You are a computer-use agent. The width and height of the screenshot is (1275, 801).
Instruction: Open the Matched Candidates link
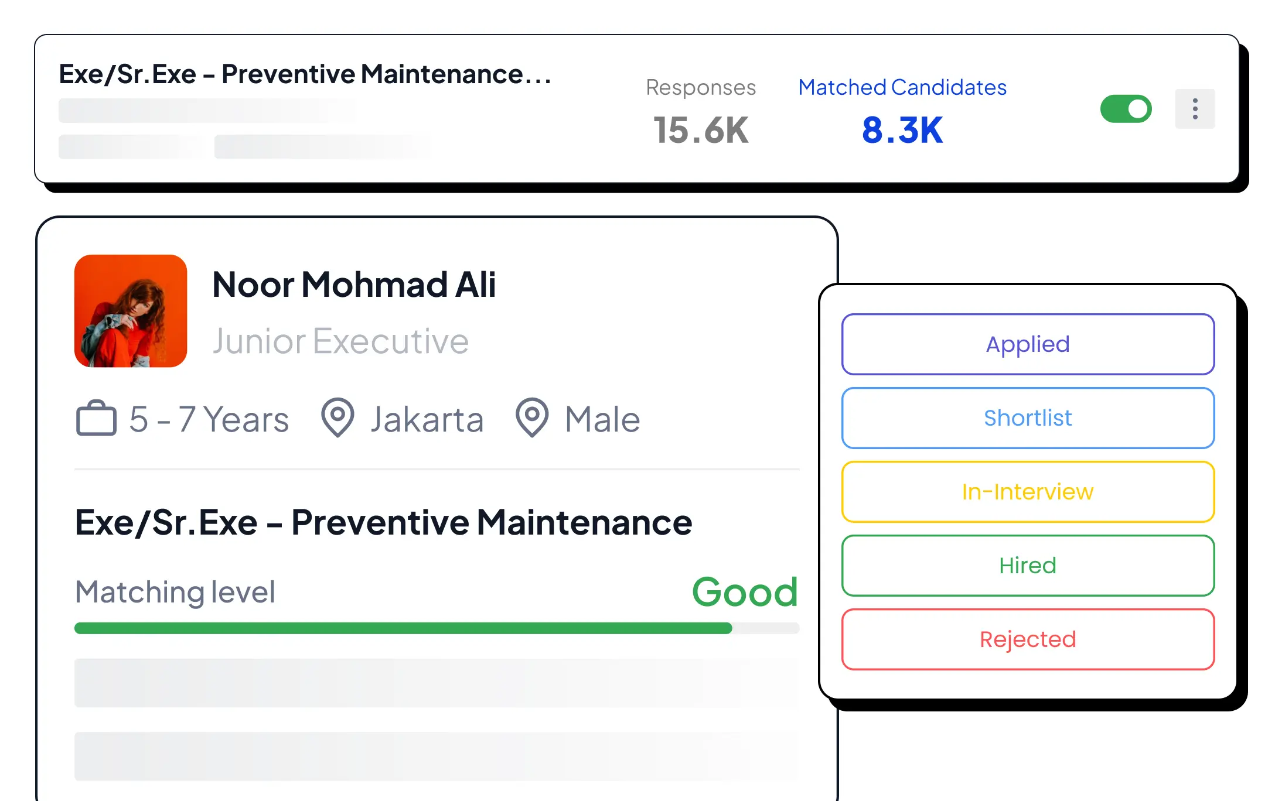[x=902, y=87]
